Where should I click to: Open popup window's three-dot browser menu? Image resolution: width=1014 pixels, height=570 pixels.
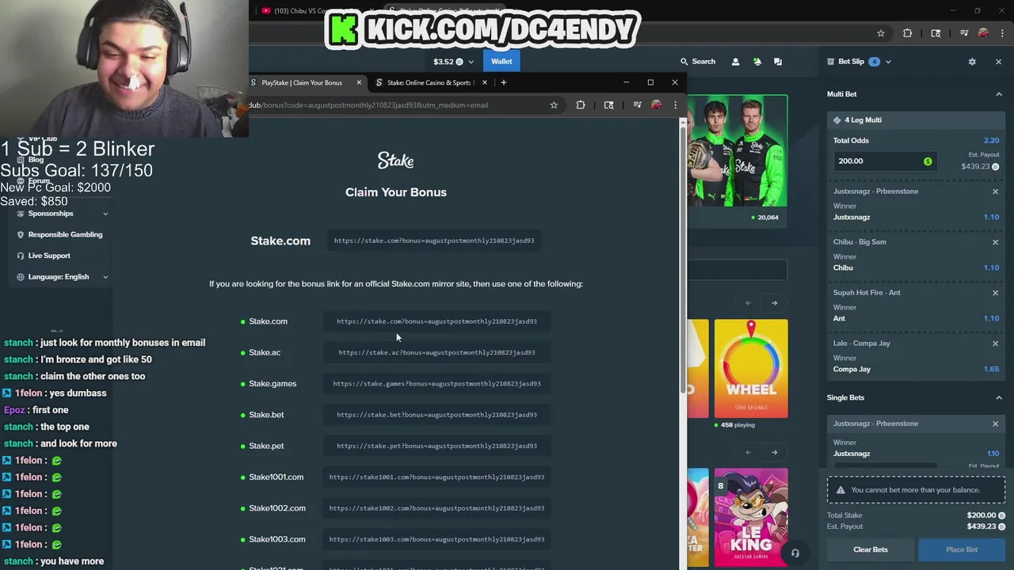point(675,105)
